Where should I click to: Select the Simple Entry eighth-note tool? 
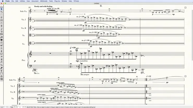pyautogui.click(x=2, y=29)
